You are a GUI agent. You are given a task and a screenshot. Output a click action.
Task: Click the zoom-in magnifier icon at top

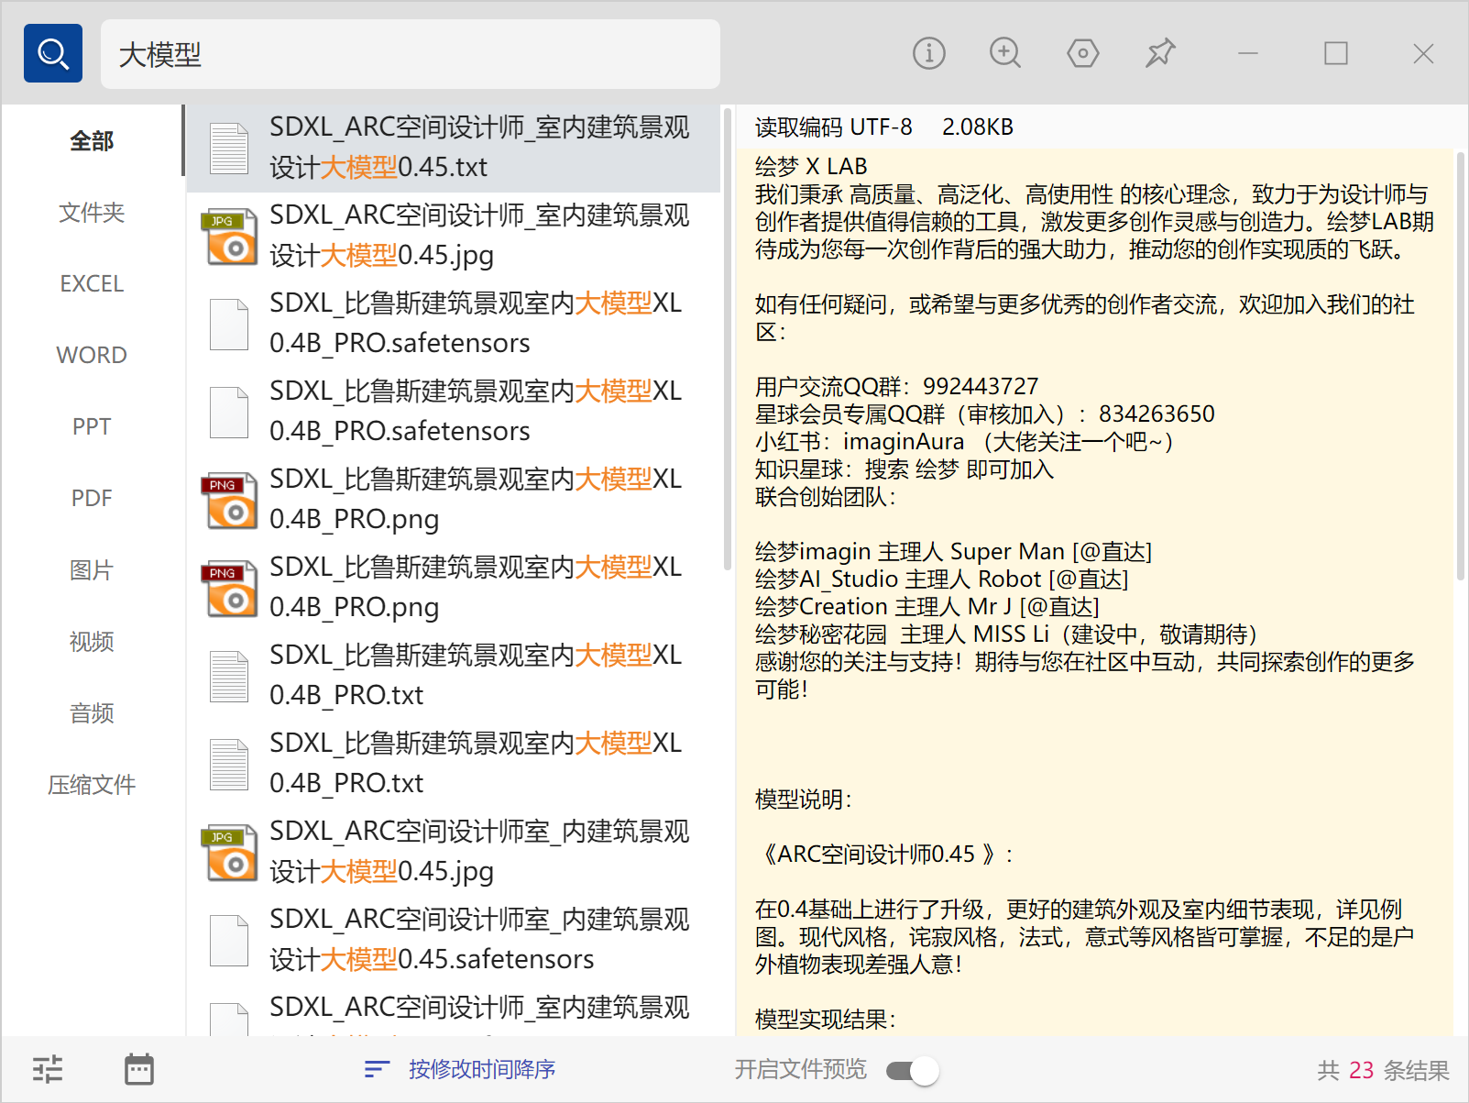(1005, 52)
